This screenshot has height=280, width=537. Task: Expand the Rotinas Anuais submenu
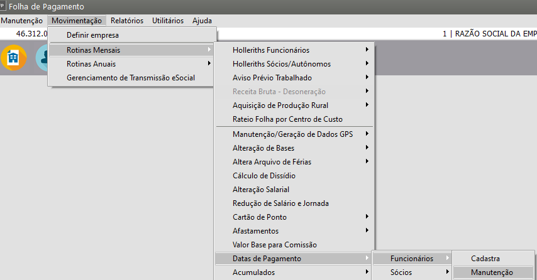[x=91, y=64]
